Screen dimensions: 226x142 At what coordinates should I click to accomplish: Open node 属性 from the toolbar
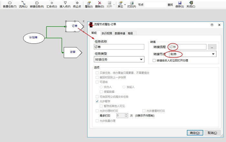(x=88, y=4)
